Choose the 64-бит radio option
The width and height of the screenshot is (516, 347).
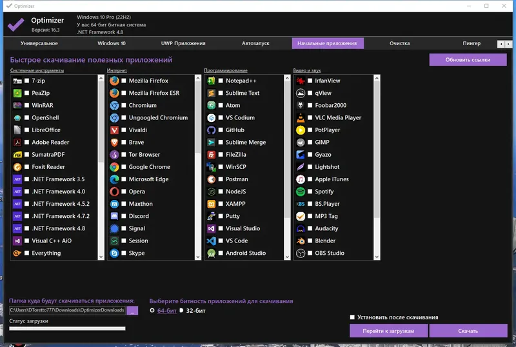click(152, 310)
